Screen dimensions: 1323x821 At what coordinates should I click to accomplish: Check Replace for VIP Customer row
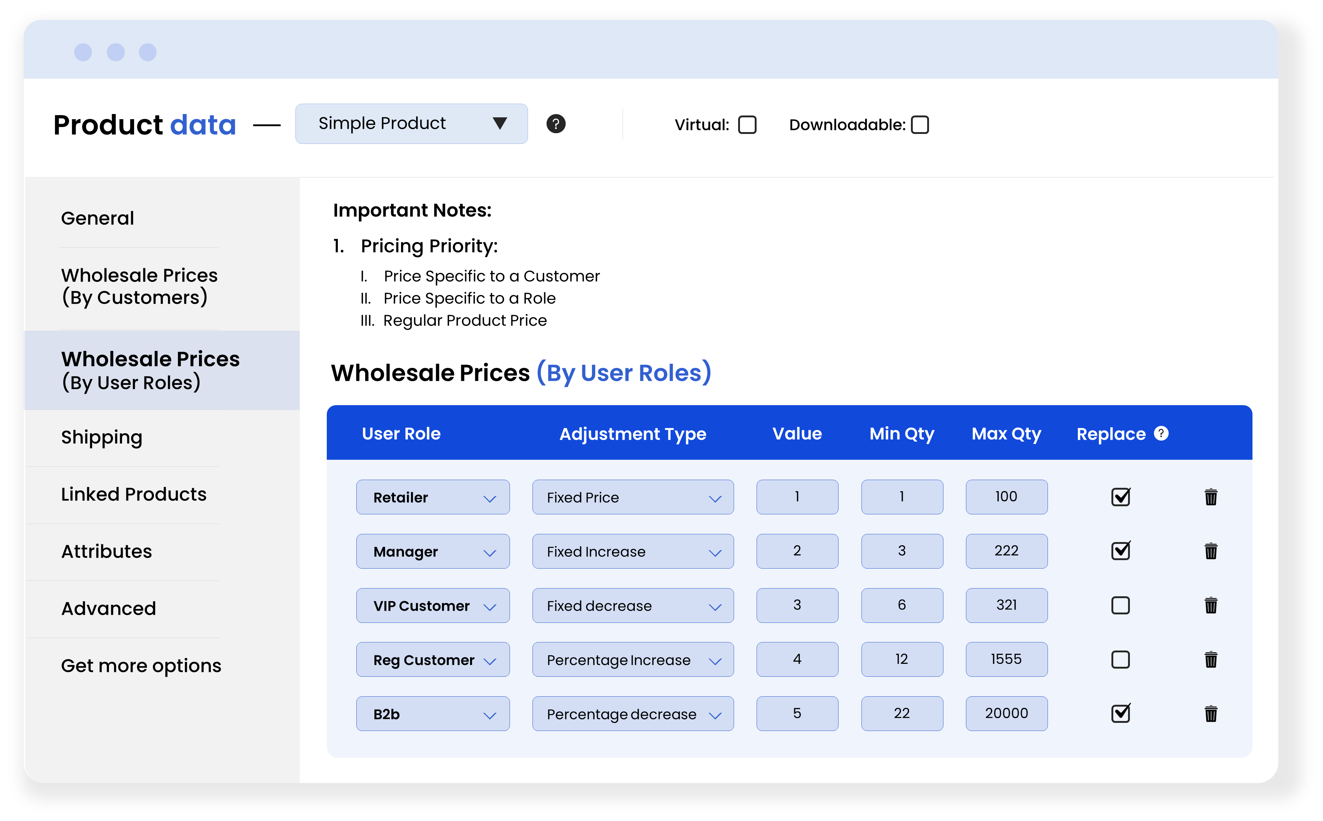[x=1120, y=605]
